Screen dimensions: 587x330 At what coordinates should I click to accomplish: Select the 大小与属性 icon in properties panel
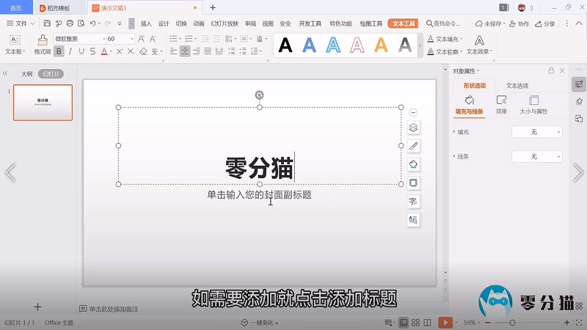533,100
